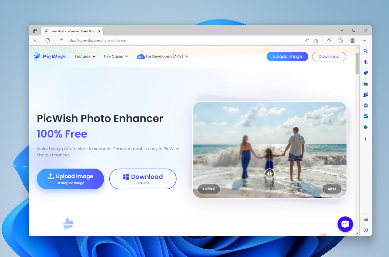Open the live chat bubble
389x257 pixels.
(345, 224)
